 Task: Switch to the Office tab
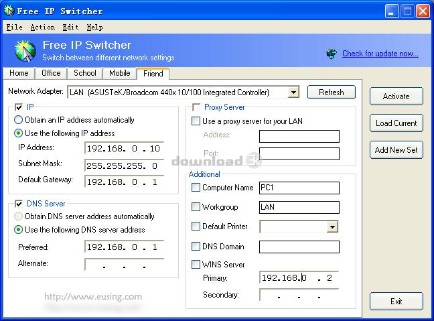[51, 73]
